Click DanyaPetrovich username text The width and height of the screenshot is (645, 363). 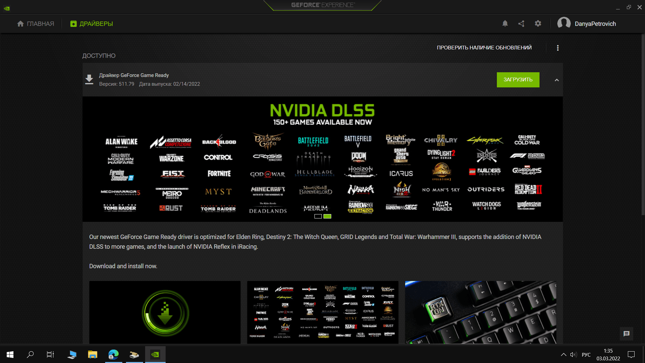click(x=595, y=24)
